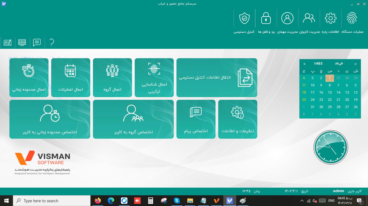368x206 pixels.
Task: Open assign time zone to user tile
Action: [50, 119]
